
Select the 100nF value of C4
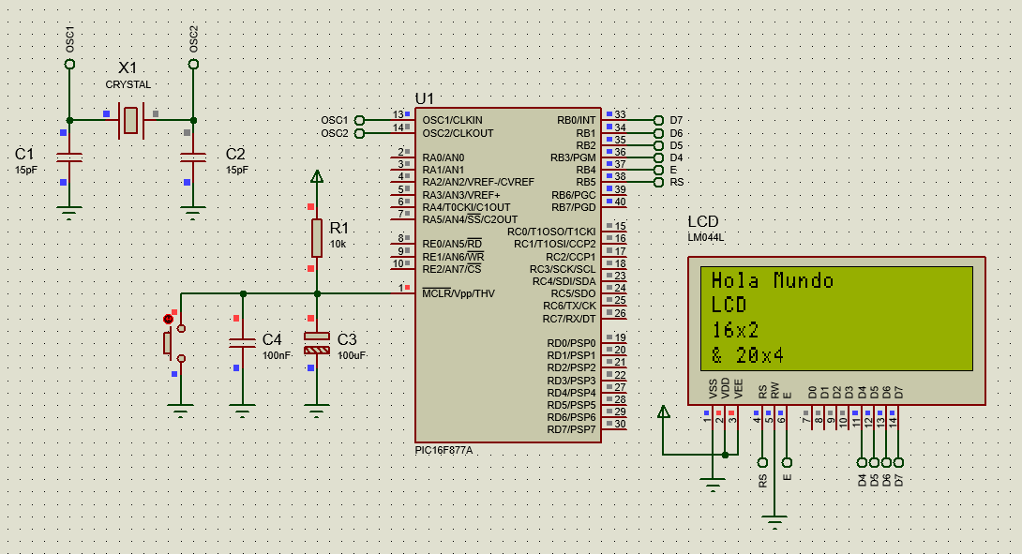(x=277, y=356)
